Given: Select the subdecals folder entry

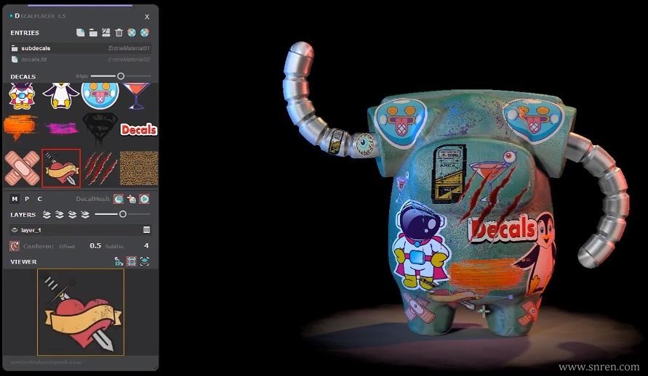Looking at the screenshot, I should (80, 48).
